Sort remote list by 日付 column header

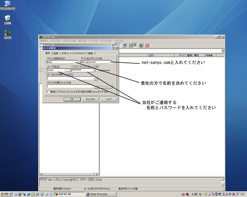point(161,55)
